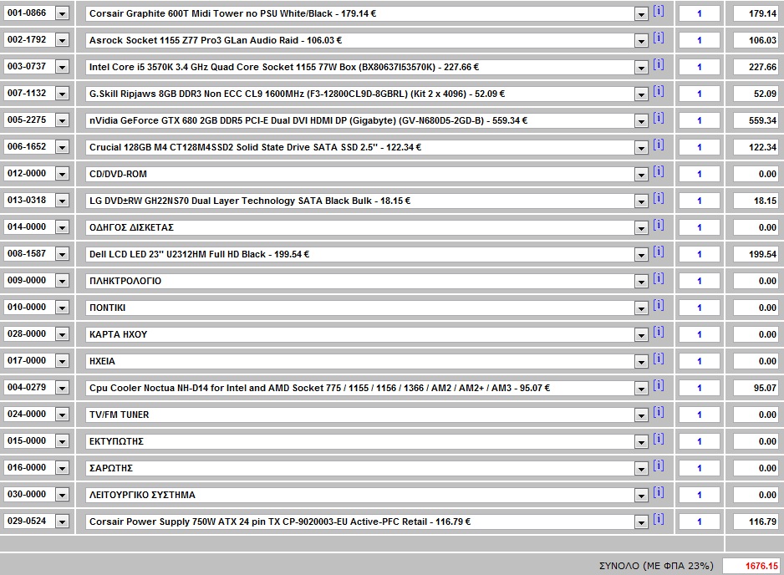Click info icon on ΠΛΗΚΤΡΟΛΟΓΙΟ row
This screenshot has width=784, height=575.
659,278
